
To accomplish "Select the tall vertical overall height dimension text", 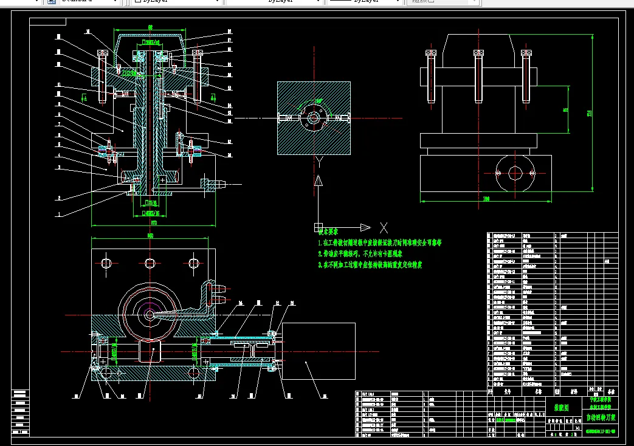I will coord(590,114).
